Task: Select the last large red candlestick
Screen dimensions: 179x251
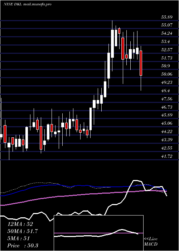Action: (x=141, y=63)
